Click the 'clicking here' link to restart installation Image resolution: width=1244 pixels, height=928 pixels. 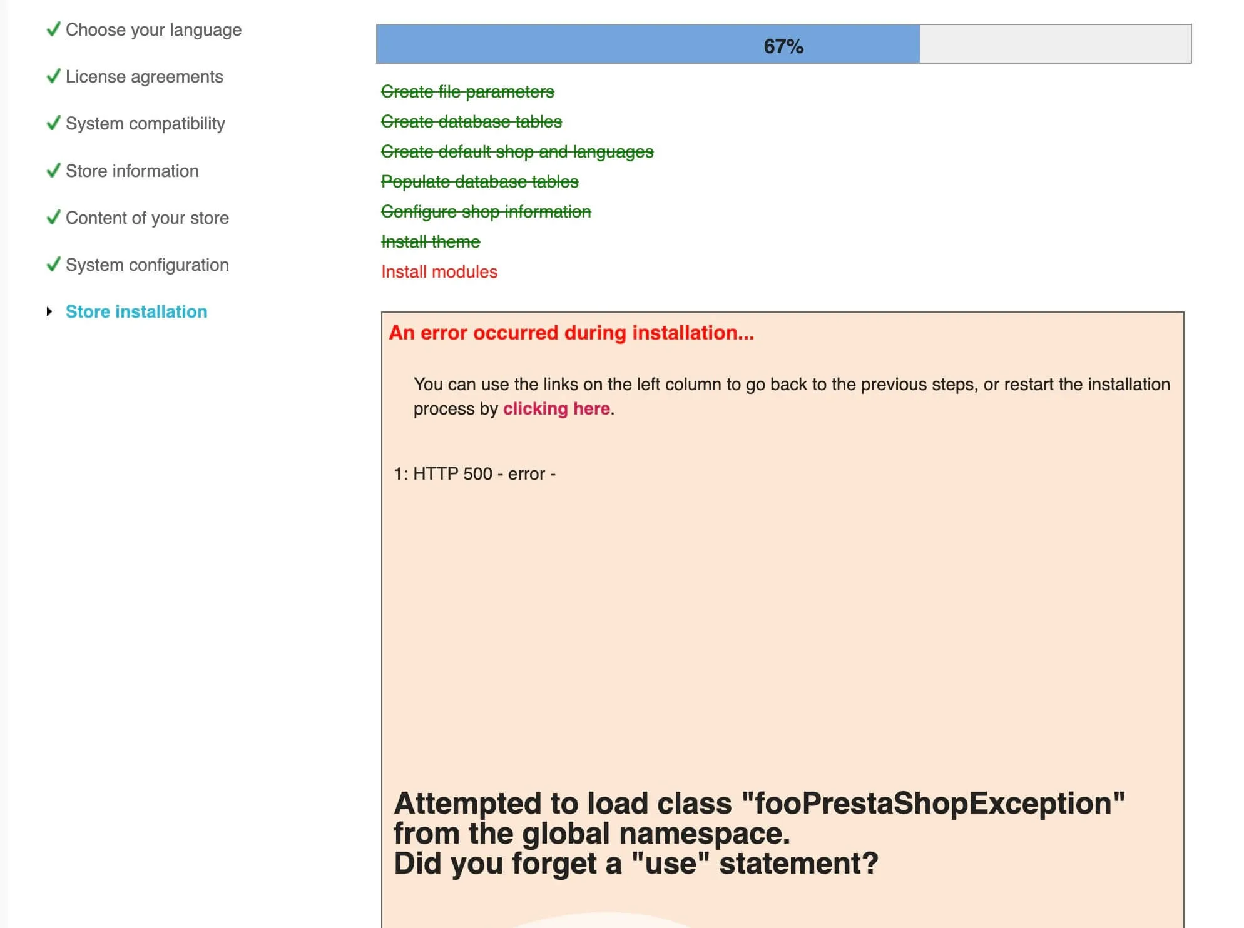click(556, 408)
